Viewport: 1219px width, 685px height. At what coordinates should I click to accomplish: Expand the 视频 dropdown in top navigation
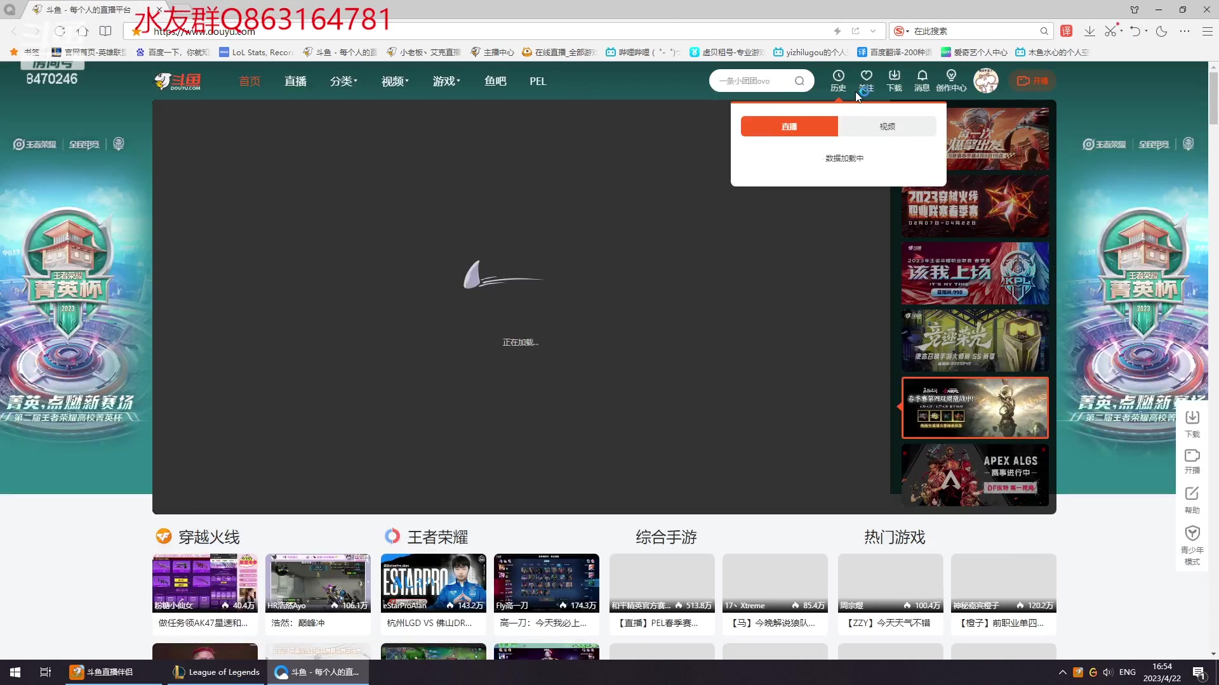coord(394,81)
